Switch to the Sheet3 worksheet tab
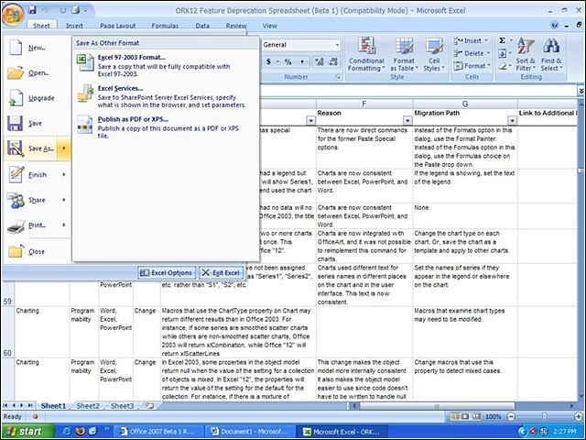Screen dimensions: 586x440 [x=122, y=406]
